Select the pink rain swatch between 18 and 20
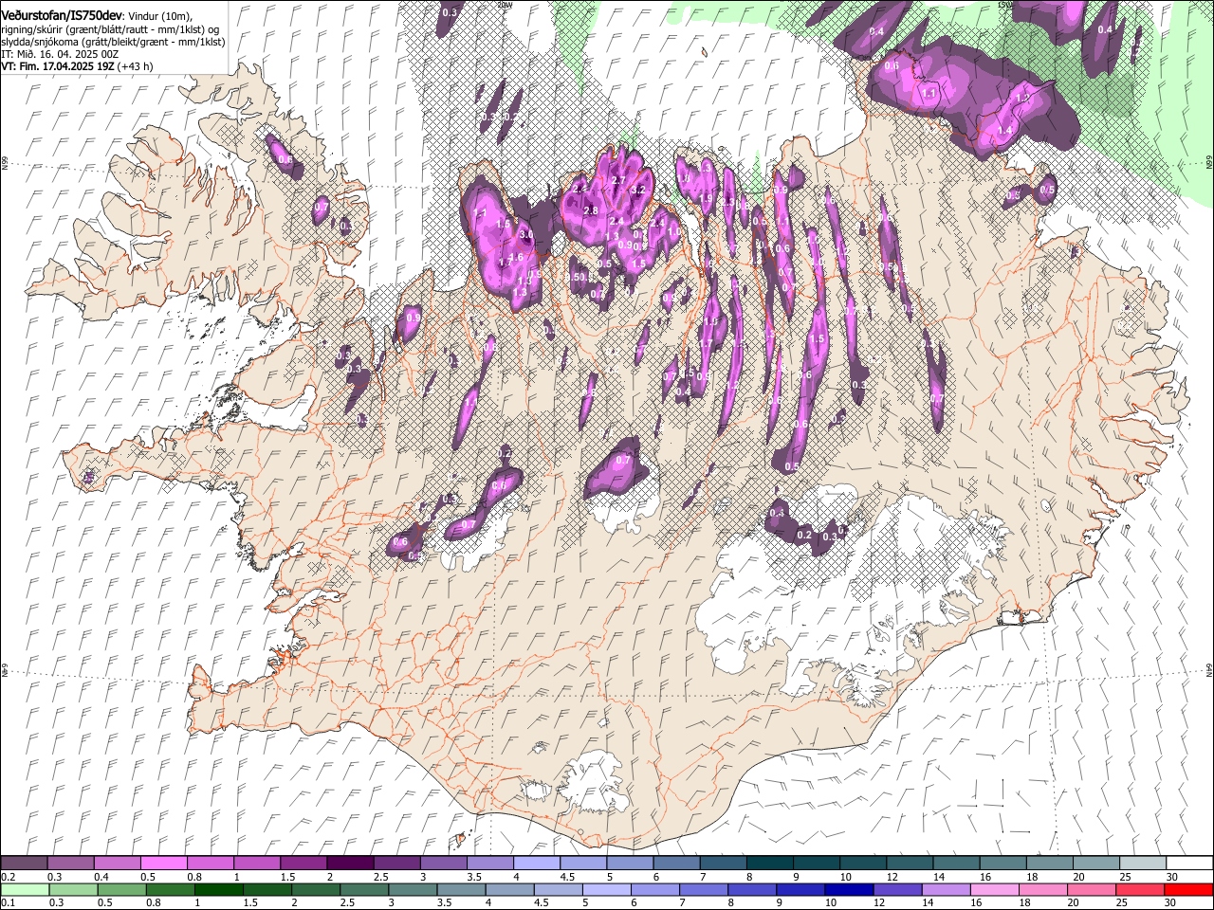Viewport: 1214px width, 910px height. [x=1043, y=889]
